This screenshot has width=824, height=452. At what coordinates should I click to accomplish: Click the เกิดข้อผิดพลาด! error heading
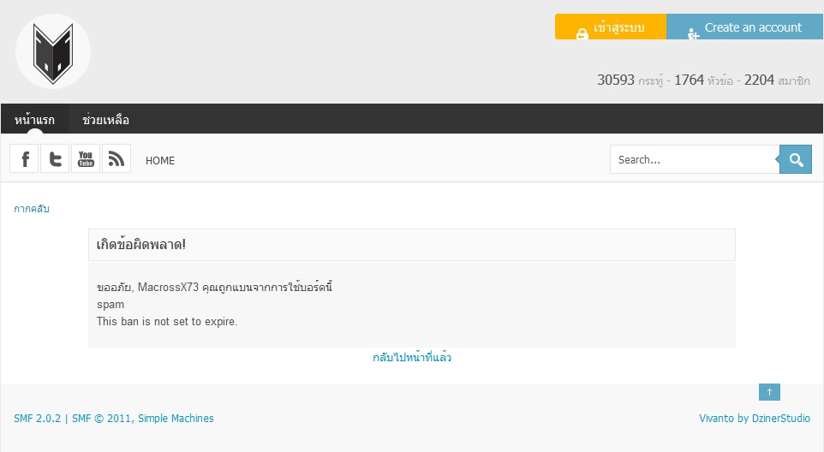(x=140, y=245)
